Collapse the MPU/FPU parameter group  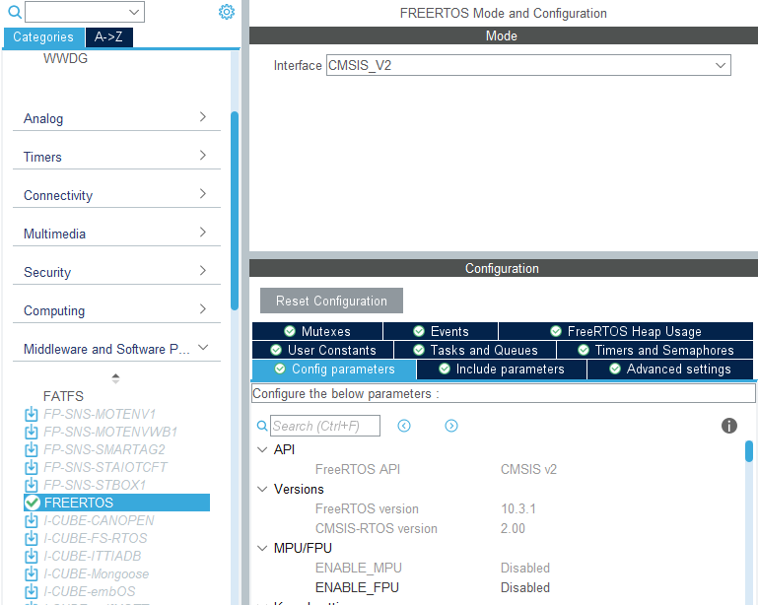(262, 548)
